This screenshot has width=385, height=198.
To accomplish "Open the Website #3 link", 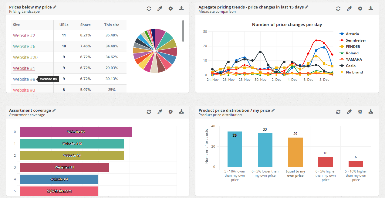I will 24,89.
